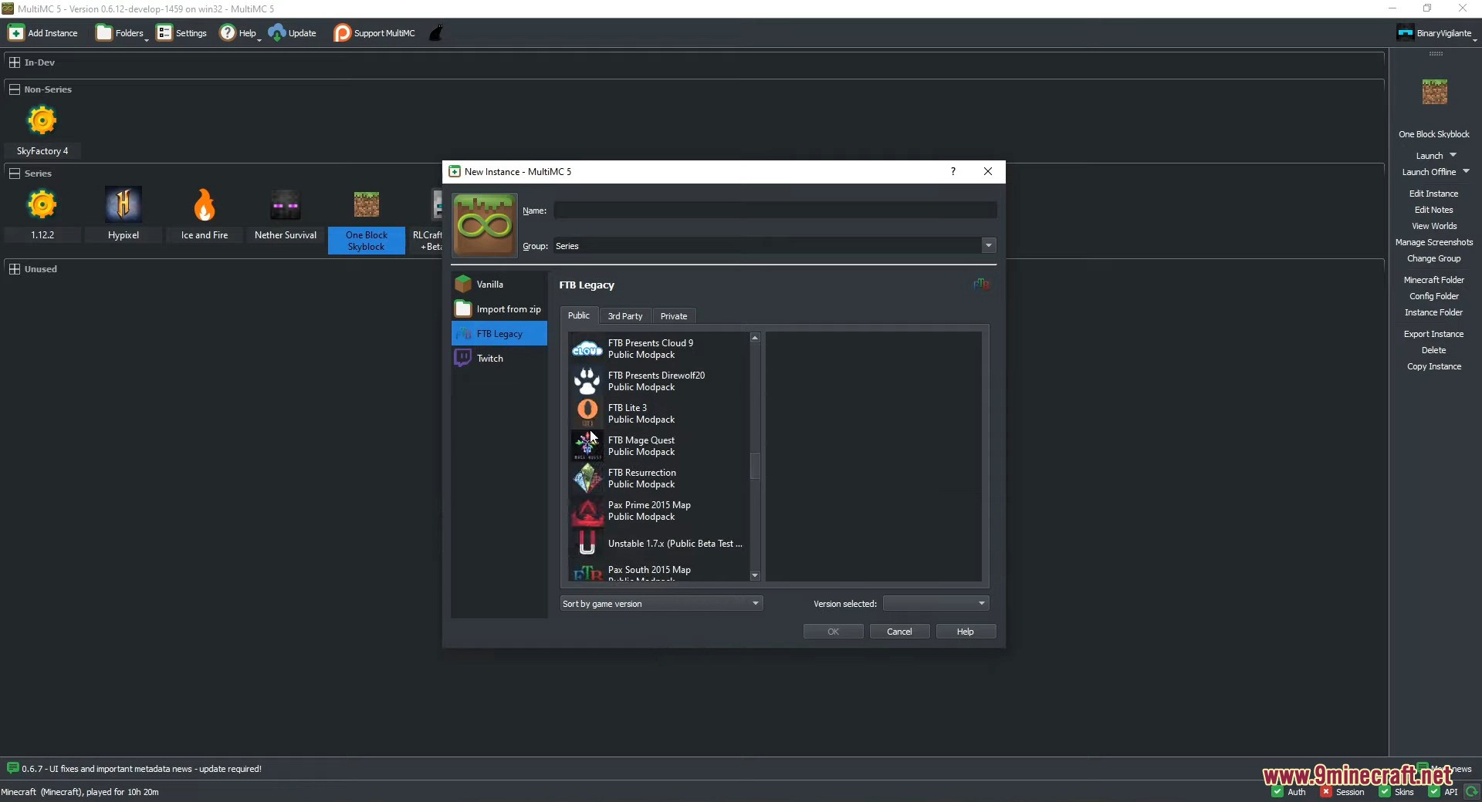The image size is (1482, 802).
Task: Select Pax Prime 2015 Map modpack
Action: click(658, 511)
